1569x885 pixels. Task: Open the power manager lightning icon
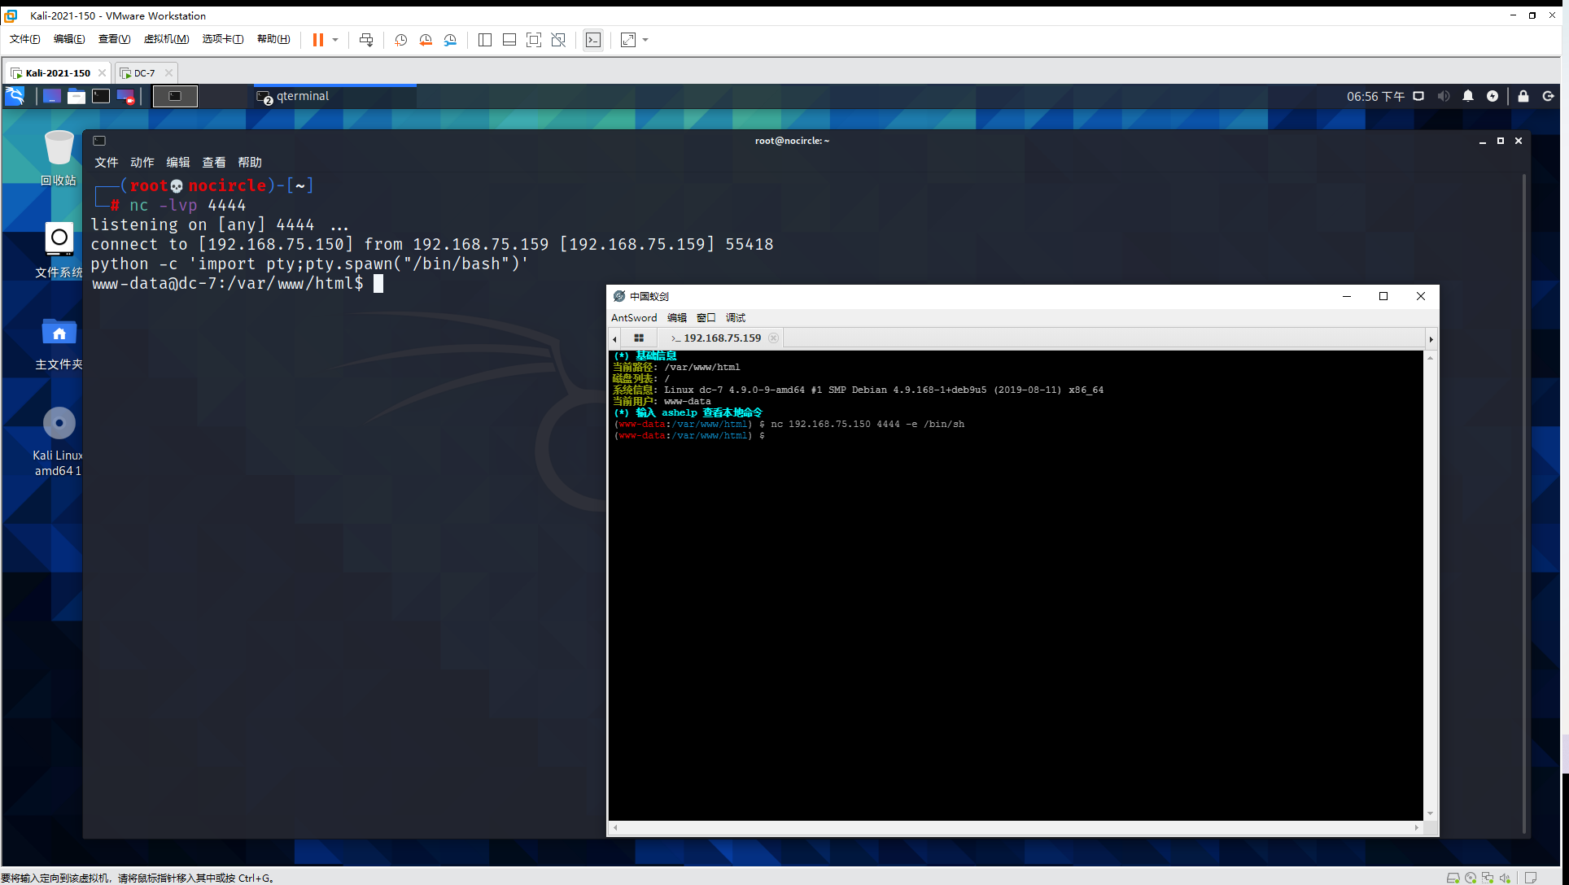tap(1493, 96)
